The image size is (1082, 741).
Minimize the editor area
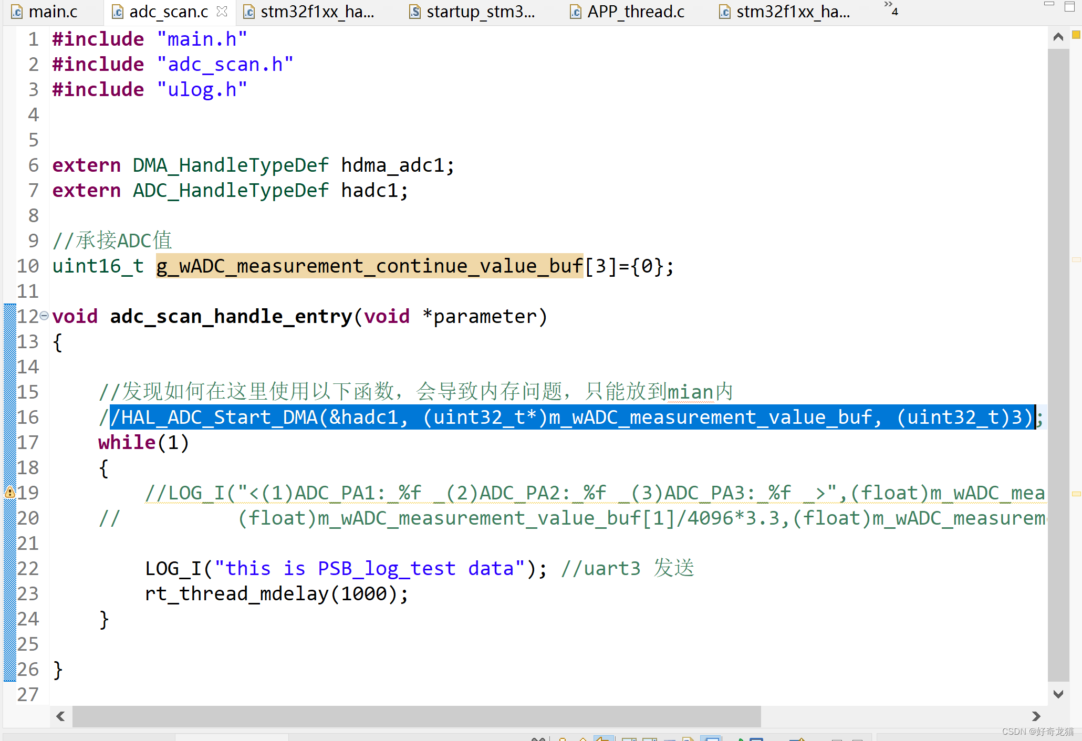(1049, 5)
